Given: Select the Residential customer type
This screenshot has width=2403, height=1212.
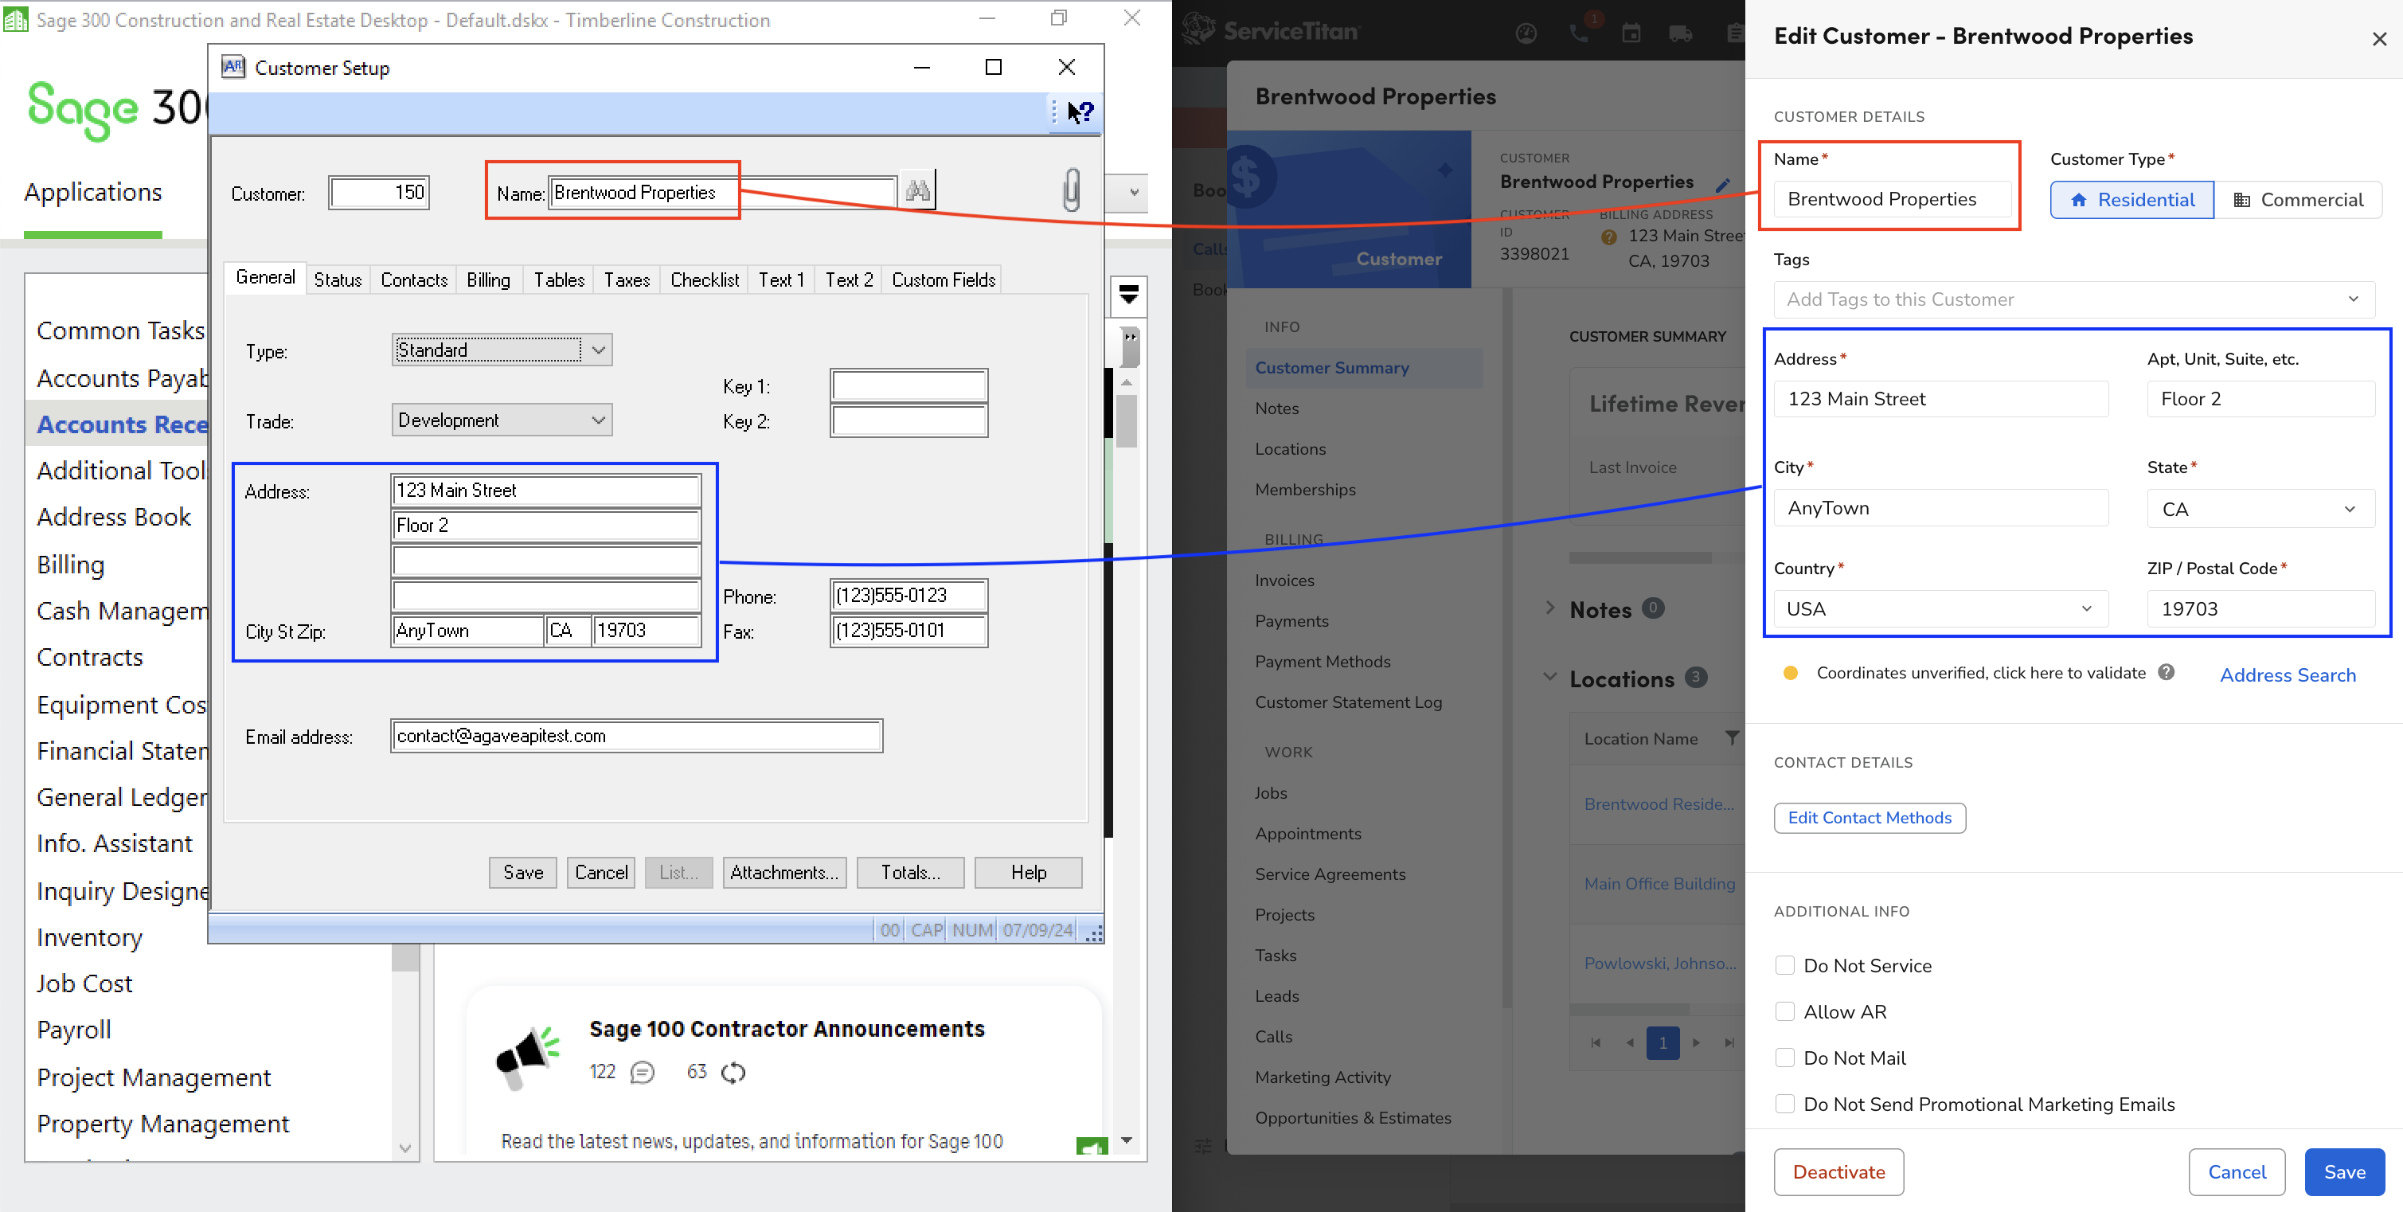Looking at the screenshot, I should (2131, 200).
